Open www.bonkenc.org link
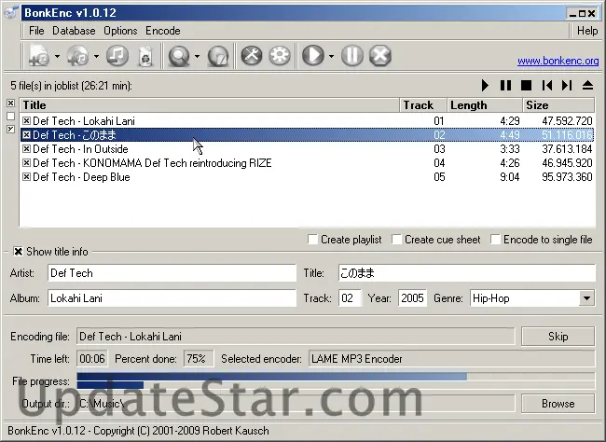 click(x=558, y=61)
